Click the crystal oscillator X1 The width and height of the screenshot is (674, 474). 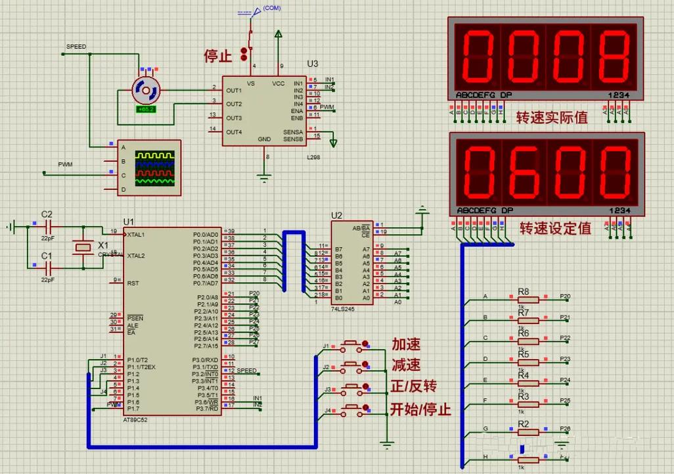tap(83, 247)
